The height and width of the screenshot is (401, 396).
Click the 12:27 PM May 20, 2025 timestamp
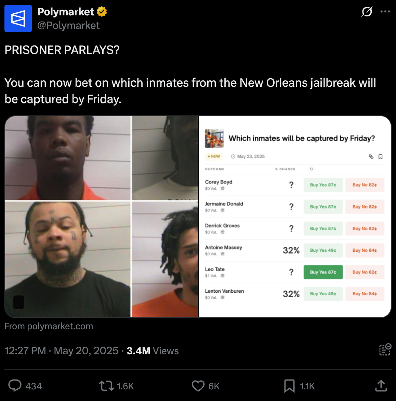click(x=62, y=351)
